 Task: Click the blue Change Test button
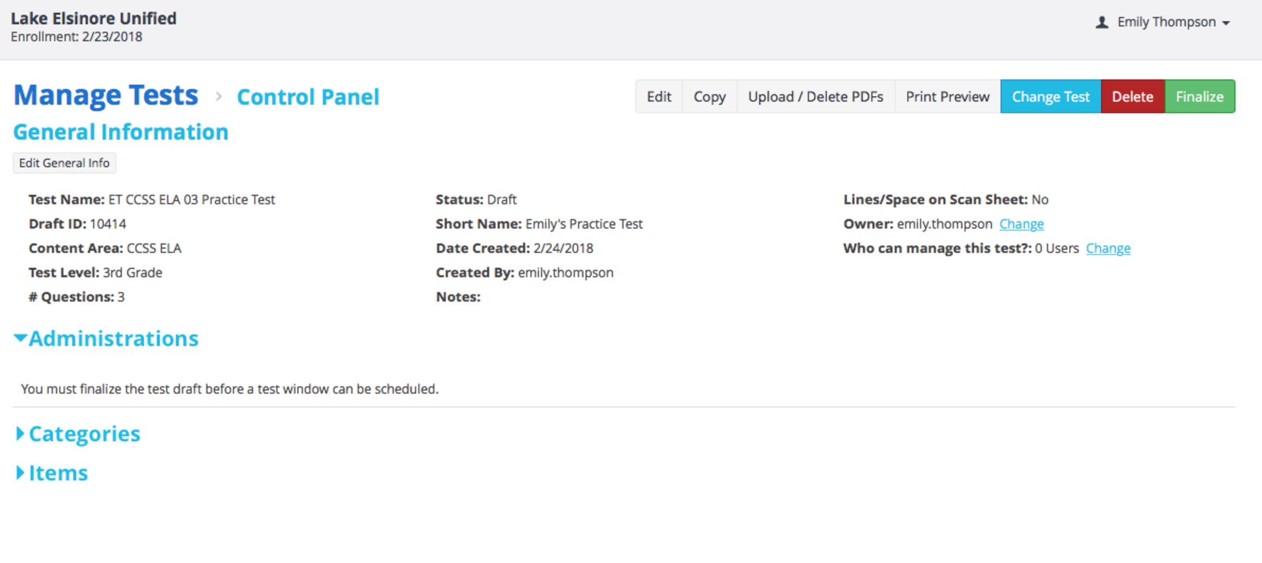pyautogui.click(x=1051, y=97)
